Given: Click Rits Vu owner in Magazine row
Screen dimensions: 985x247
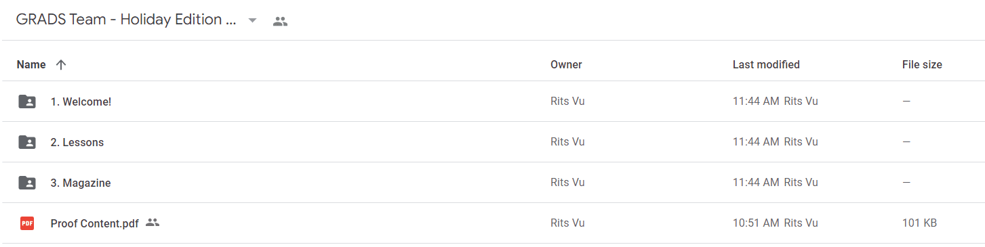Looking at the screenshot, I should (567, 182).
